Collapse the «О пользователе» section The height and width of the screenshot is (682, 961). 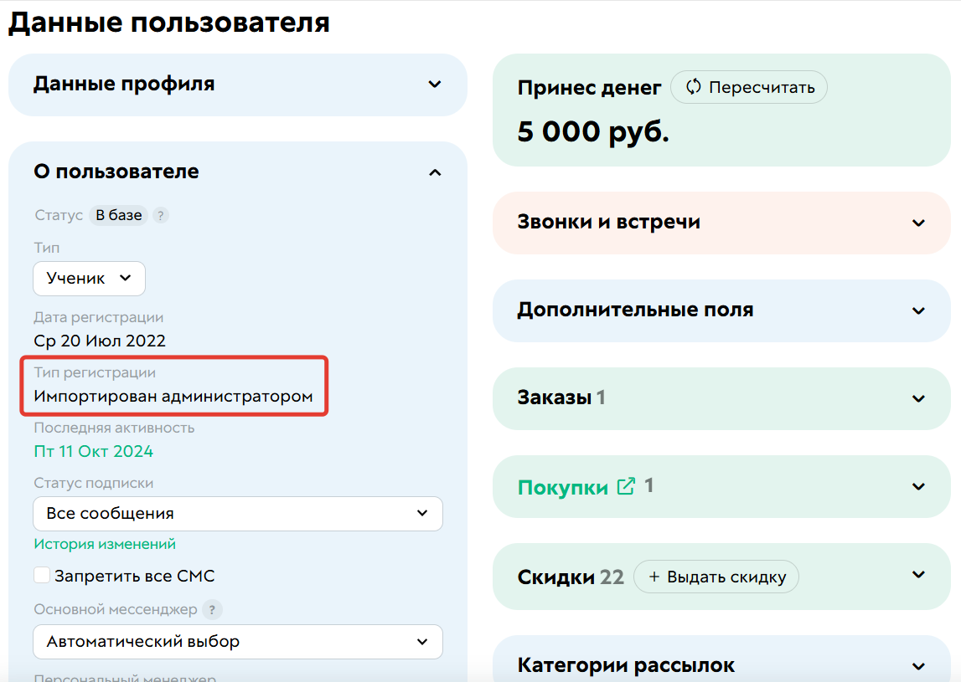click(x=434, y=172)
